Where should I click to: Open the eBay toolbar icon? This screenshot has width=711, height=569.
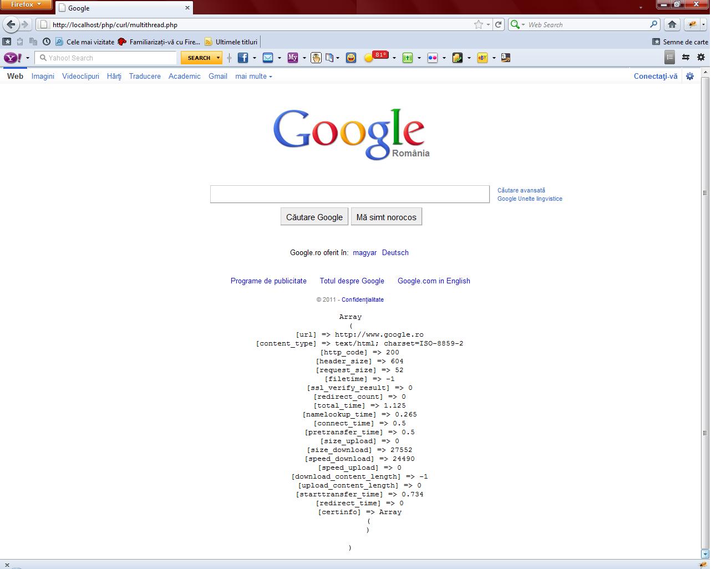tap(483, 58)
